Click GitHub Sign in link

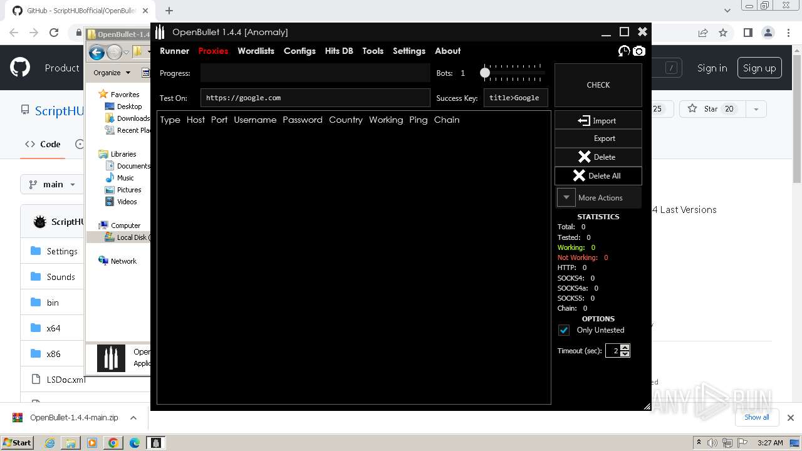coord(712,68)
